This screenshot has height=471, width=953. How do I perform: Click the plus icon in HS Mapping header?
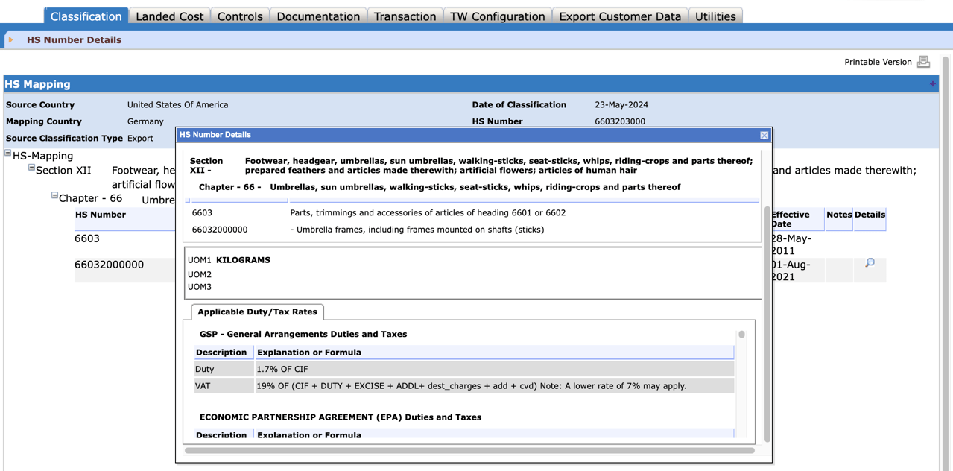coord(932,84)
